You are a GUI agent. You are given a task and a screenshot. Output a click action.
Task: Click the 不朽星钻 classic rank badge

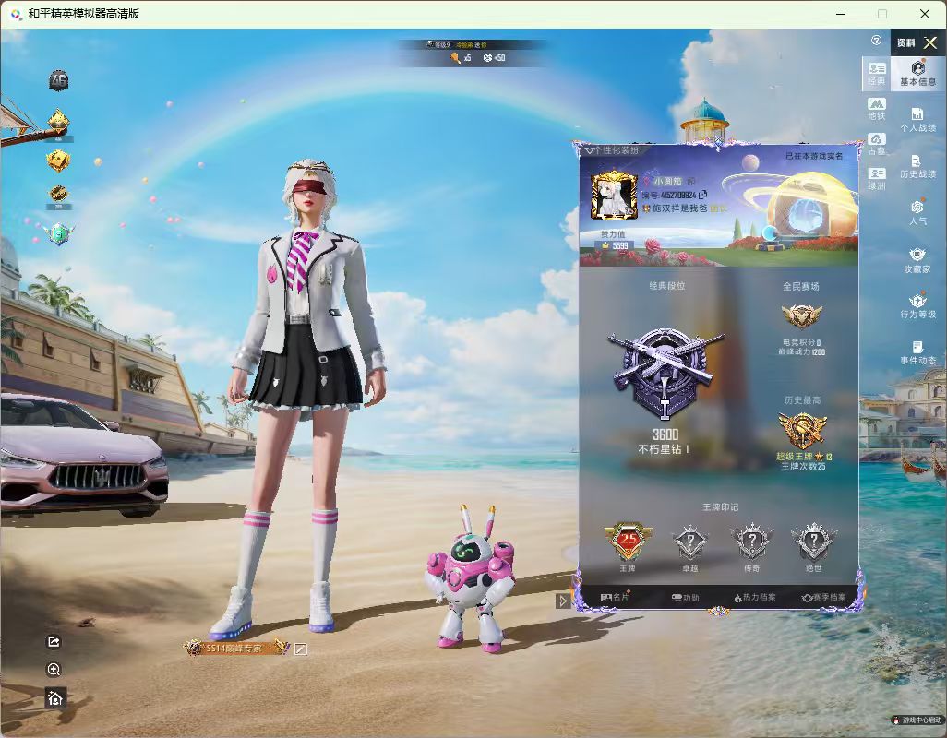(665, 374)
